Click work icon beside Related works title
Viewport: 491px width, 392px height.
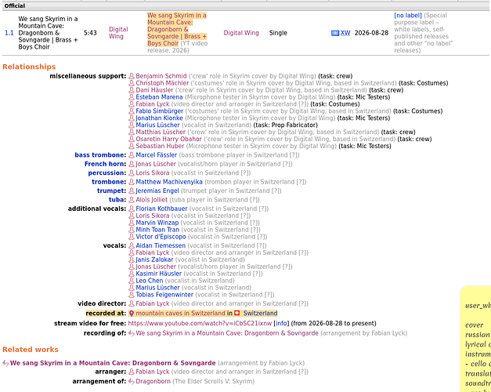coord(5,363)
